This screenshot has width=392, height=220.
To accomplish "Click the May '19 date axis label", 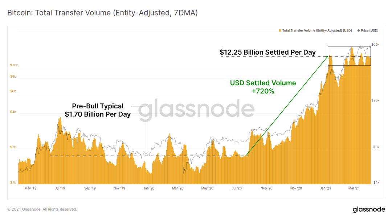I will tap(30, 188).
